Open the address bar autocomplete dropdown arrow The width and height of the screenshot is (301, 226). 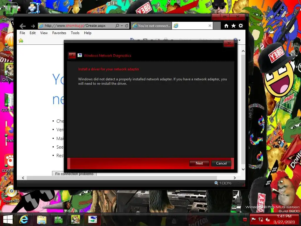122,26
